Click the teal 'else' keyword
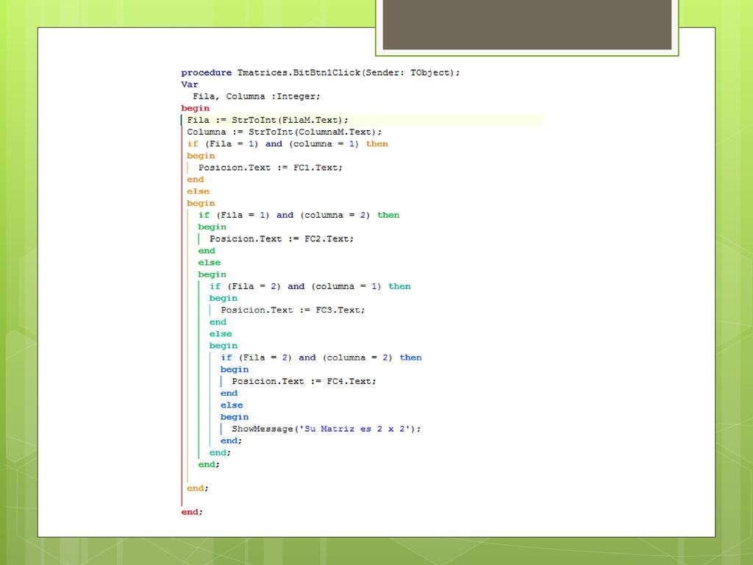Image resolution: width=753 pixels, height=565 pixels. click(221, 334)
